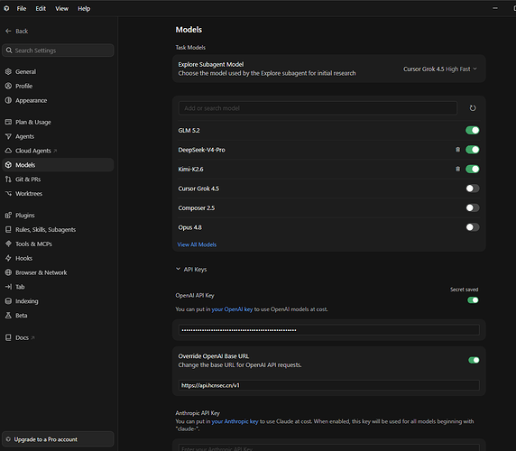Minimize the application window
The image size is (516, 451).
click(495, 8)
